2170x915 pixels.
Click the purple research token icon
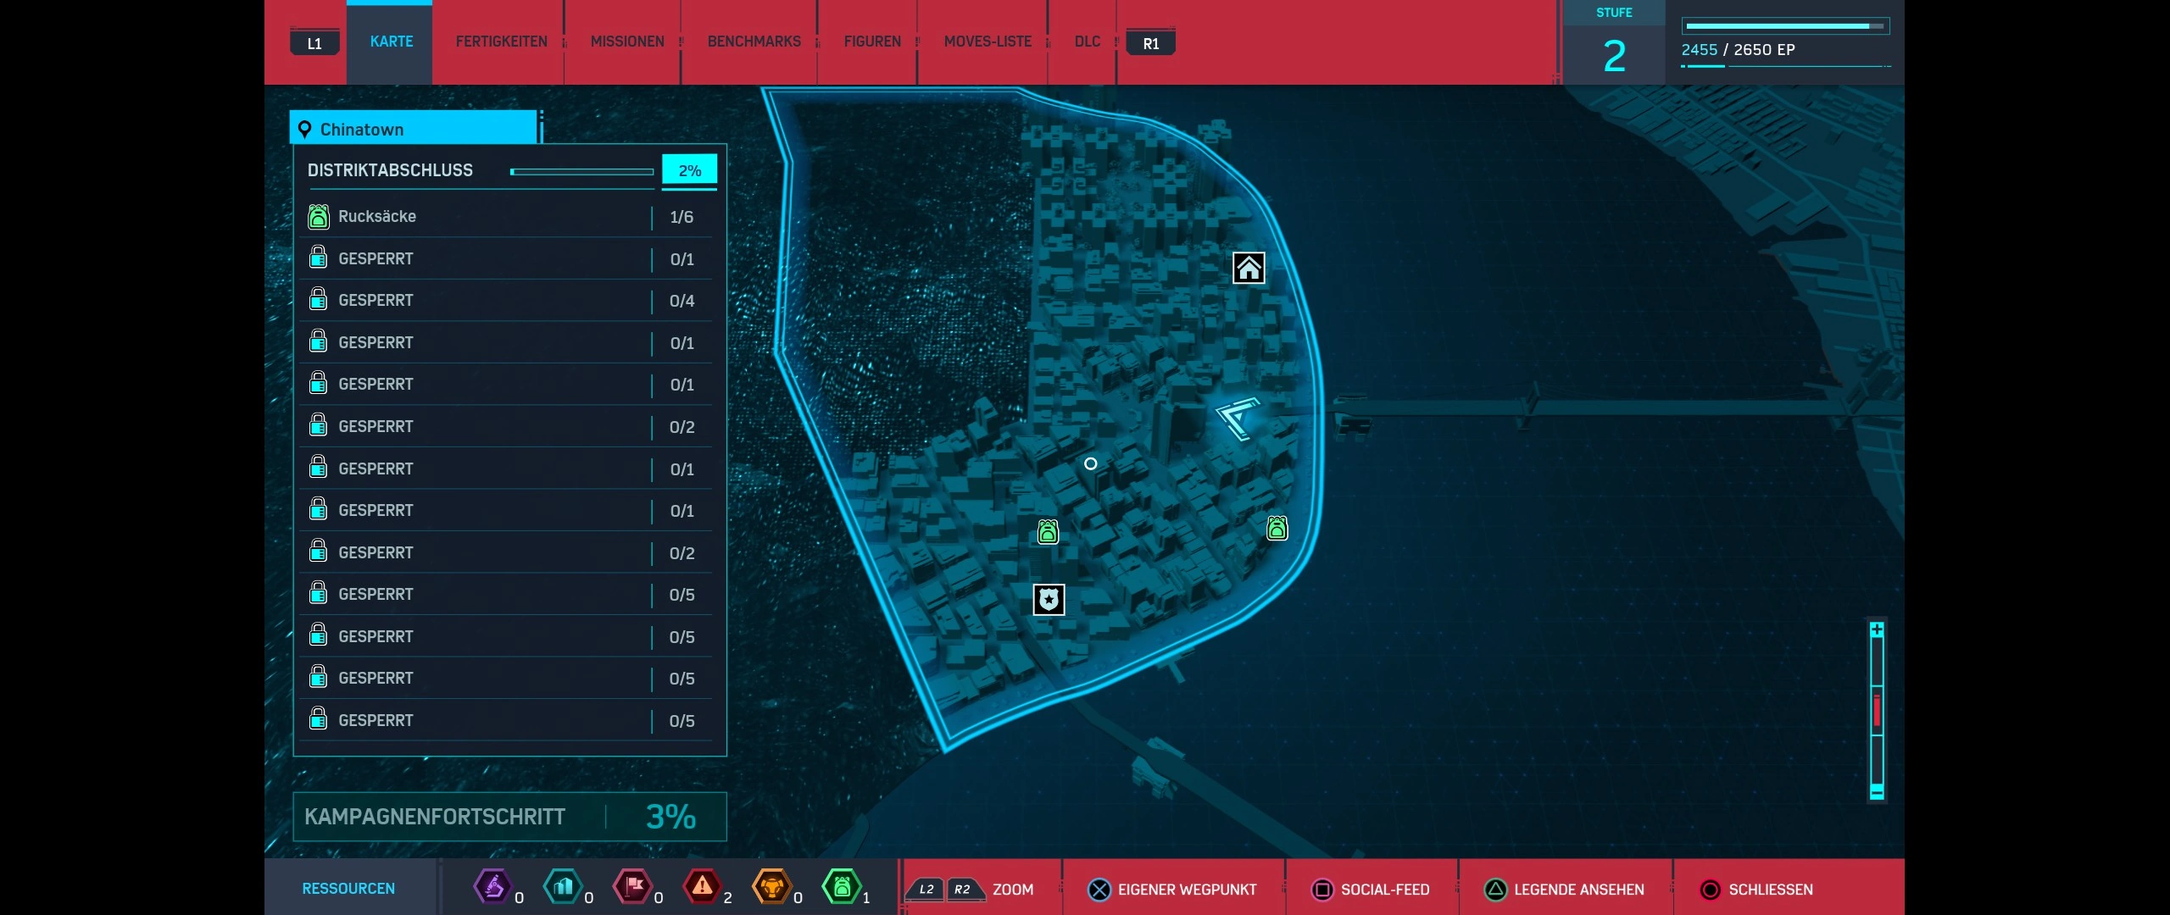(x=492, y=887)
